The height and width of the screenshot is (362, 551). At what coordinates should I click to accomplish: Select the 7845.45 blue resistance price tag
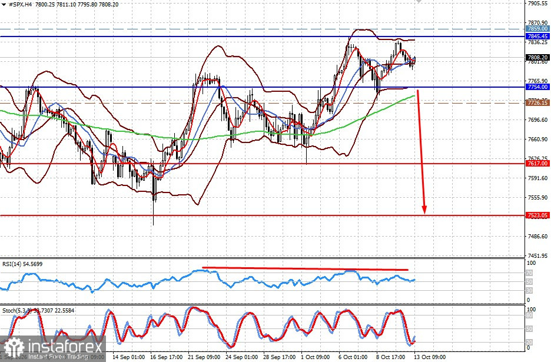pos(537,36)
